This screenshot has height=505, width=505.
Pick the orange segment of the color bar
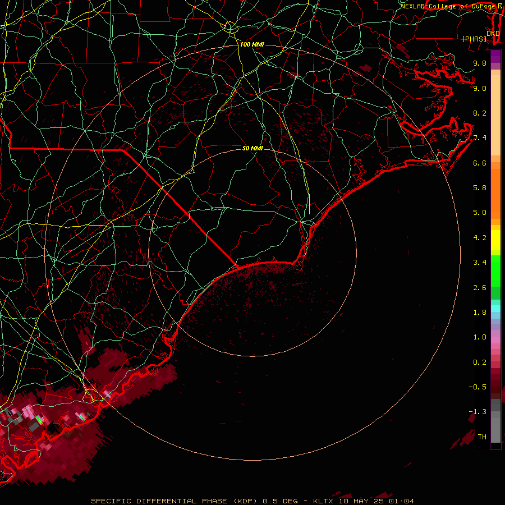[495, 194]
